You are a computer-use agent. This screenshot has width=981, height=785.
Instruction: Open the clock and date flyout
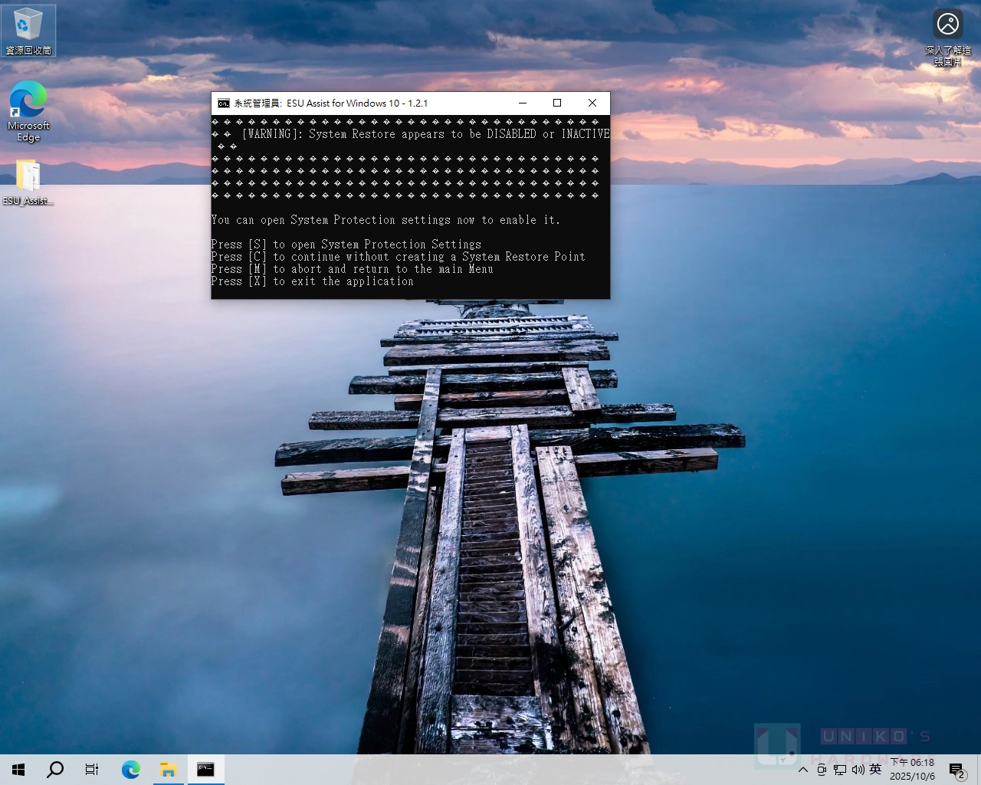912,770
